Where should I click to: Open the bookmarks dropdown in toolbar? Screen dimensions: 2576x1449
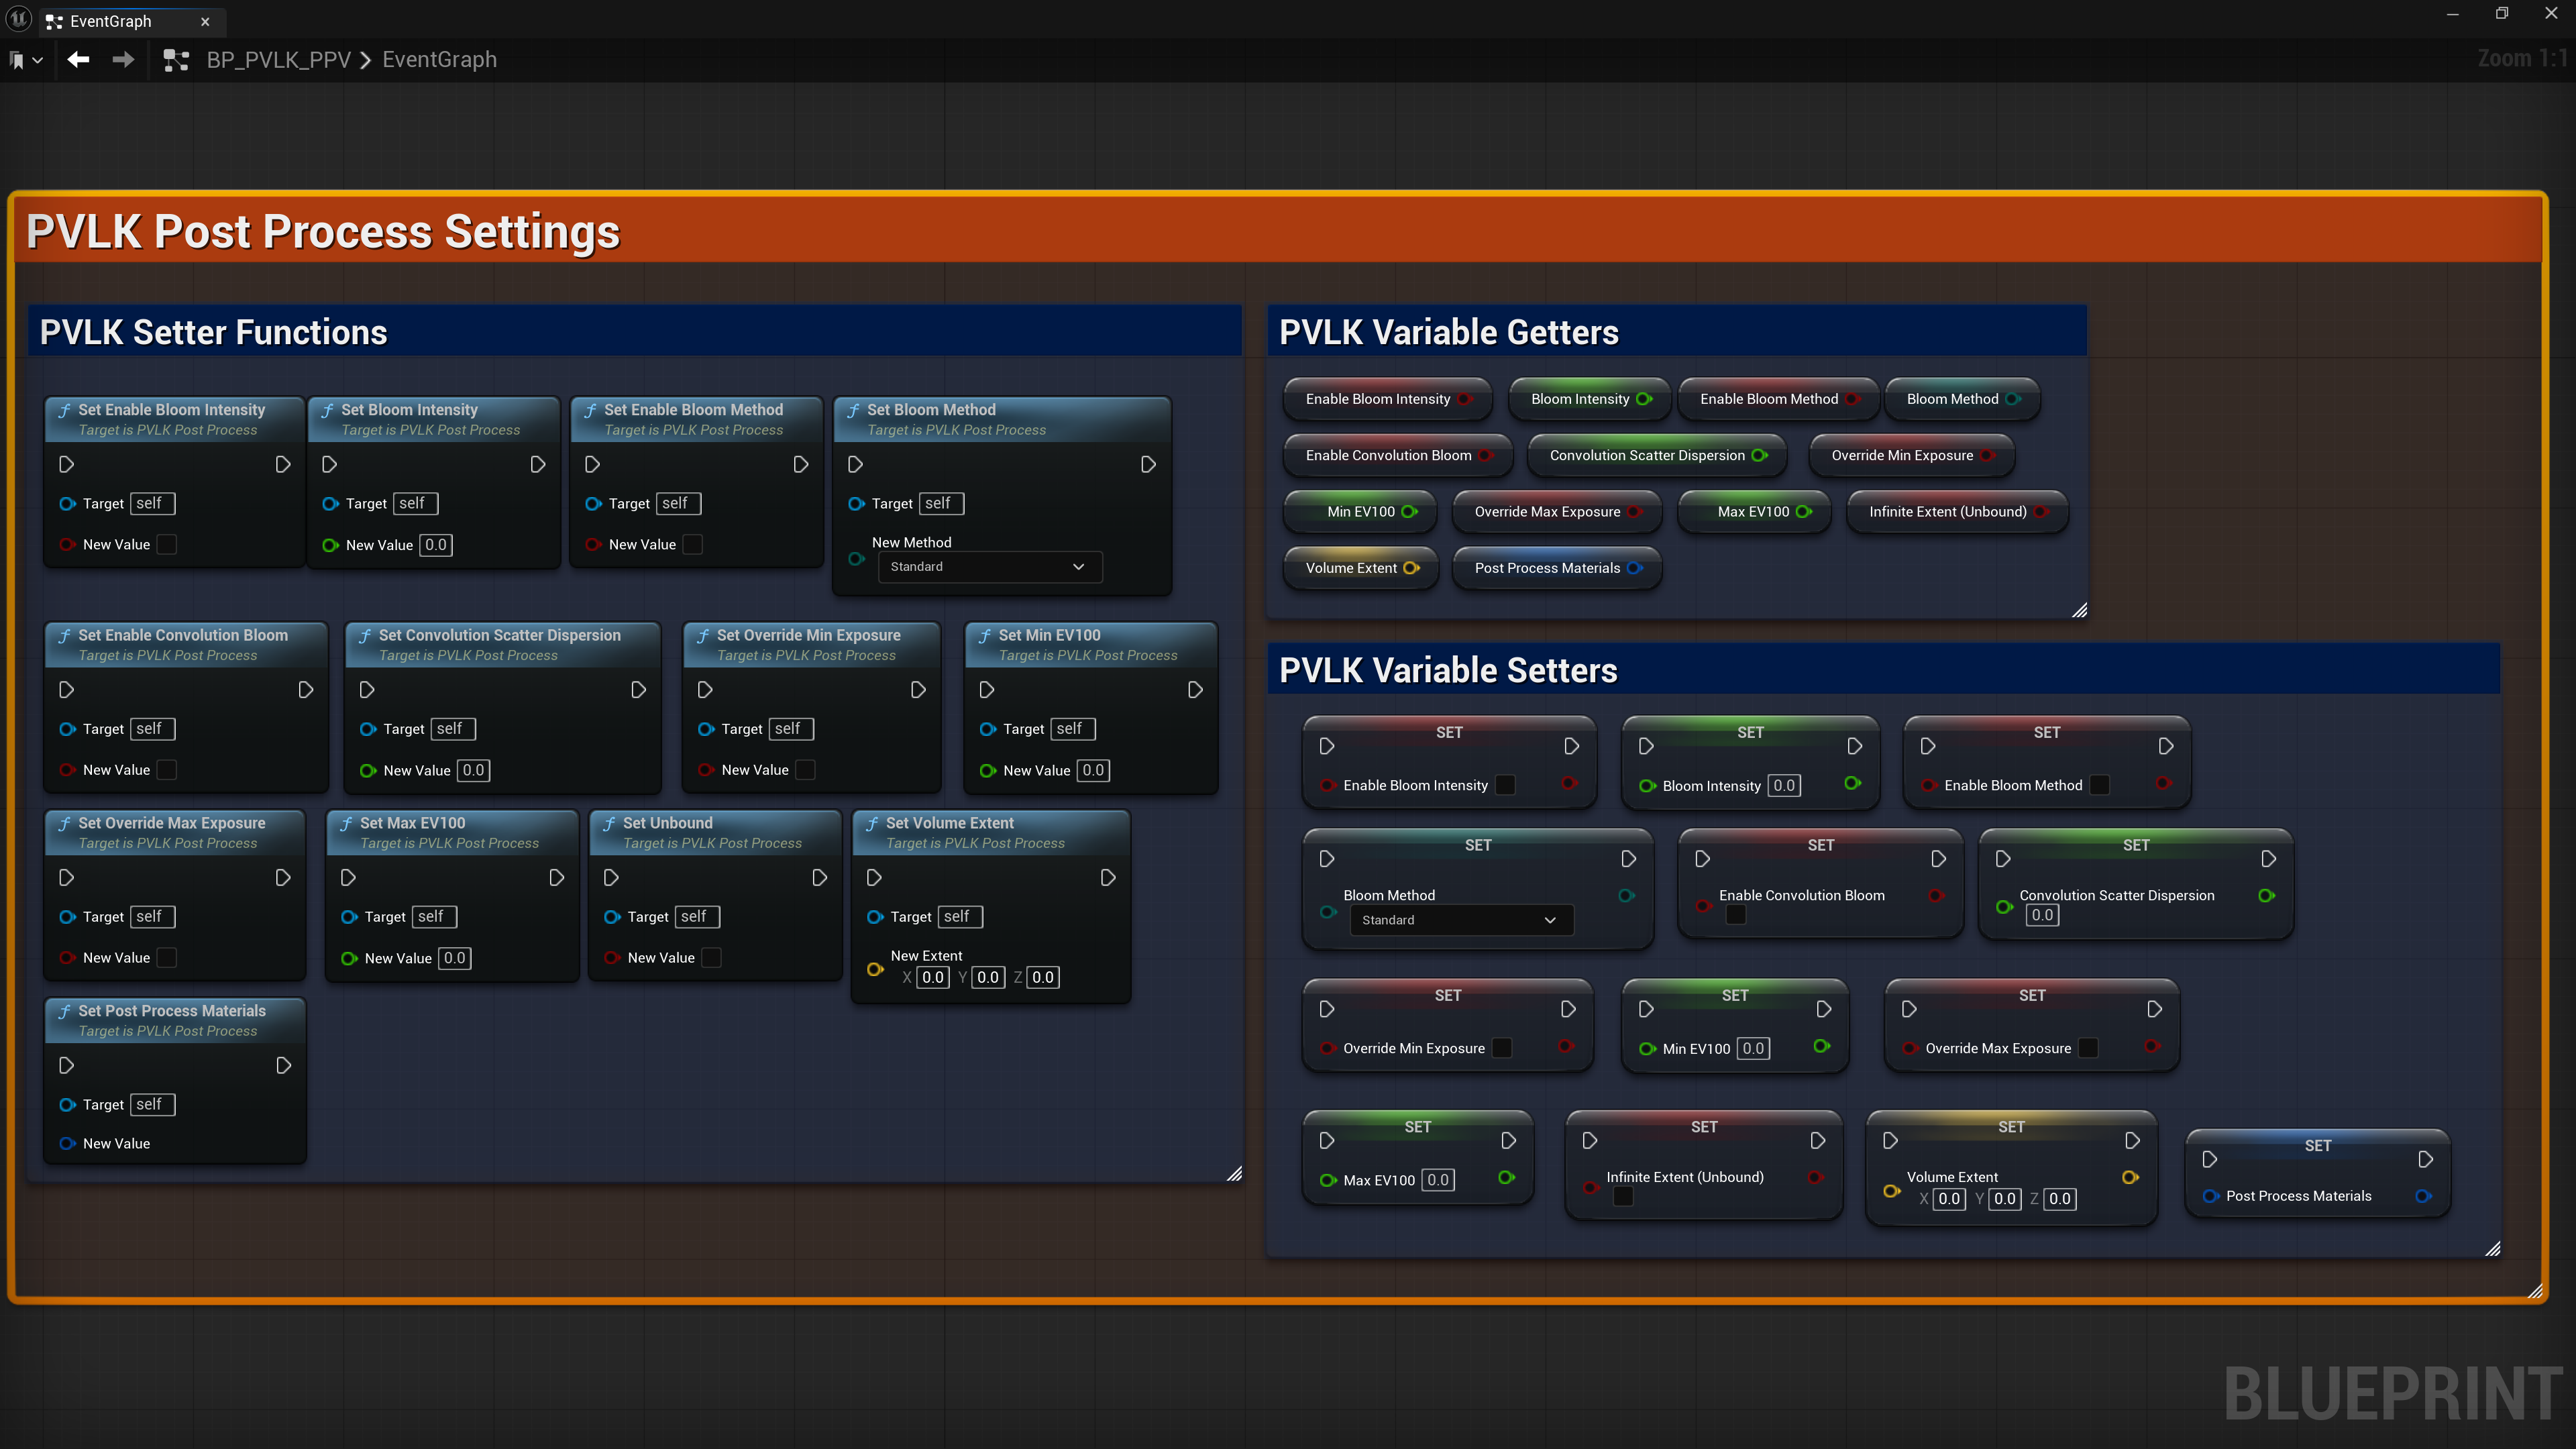pyautogui.click(x=26, y=60)
